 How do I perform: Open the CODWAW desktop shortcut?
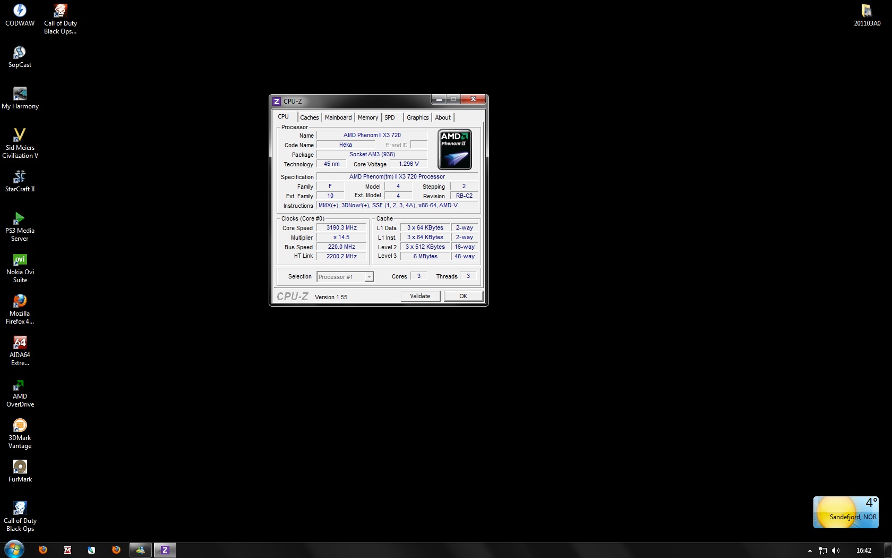tap(20, 15)
